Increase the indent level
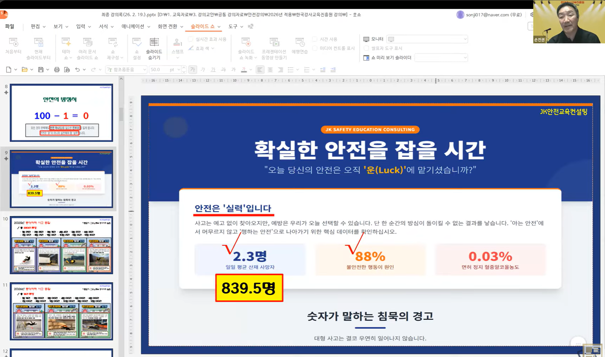The width and height of the screenshot is (605, 357). (333, 70)
